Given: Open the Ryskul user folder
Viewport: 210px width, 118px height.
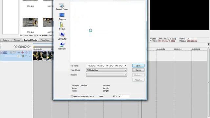Looking at the screenshot, I should pos(62,26).
